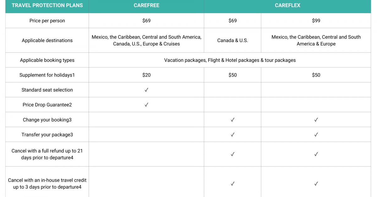This screenshot has width=377, height=197.
Task: Click the Carefree $20 holiday supplement
Action: (146, 75)
